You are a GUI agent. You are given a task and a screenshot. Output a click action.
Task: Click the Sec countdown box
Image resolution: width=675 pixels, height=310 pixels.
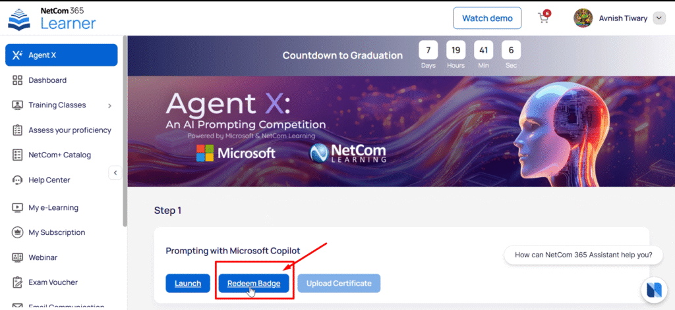511,50
